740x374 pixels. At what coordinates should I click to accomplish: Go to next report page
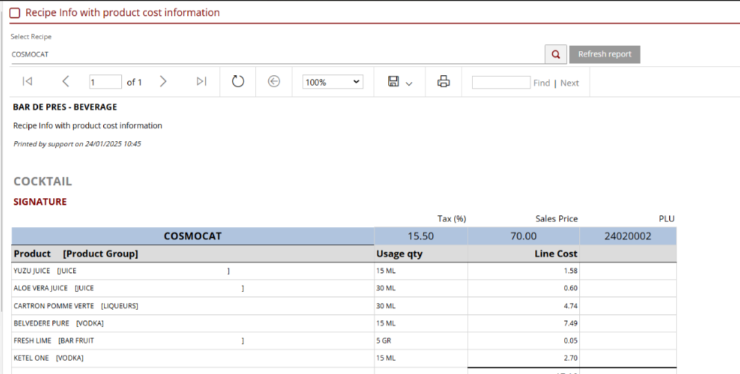pos(163,82)
